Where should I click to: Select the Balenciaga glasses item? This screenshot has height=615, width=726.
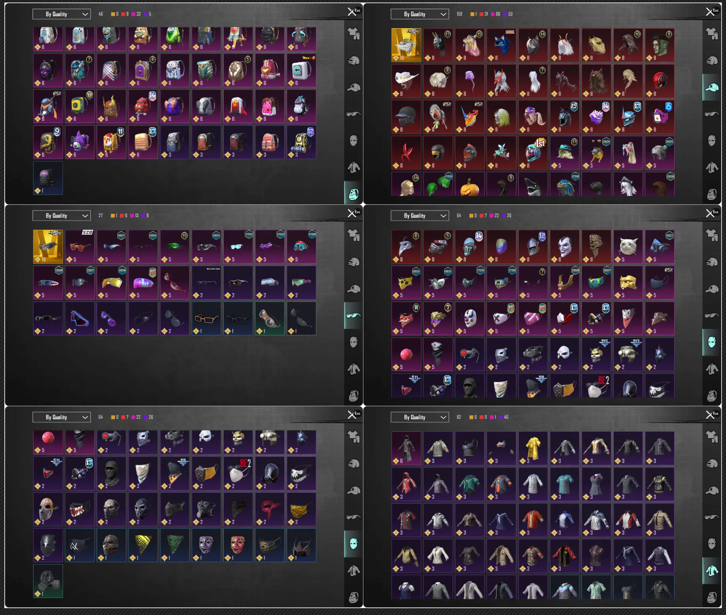tap(207, 282)
